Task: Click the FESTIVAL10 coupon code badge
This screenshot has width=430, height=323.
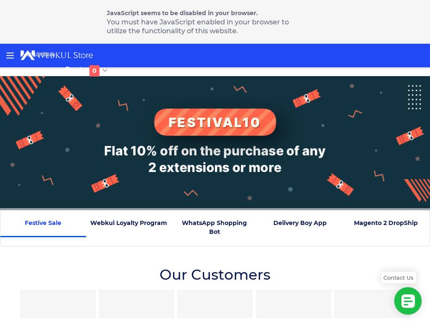Action: (x=215, y=122)
